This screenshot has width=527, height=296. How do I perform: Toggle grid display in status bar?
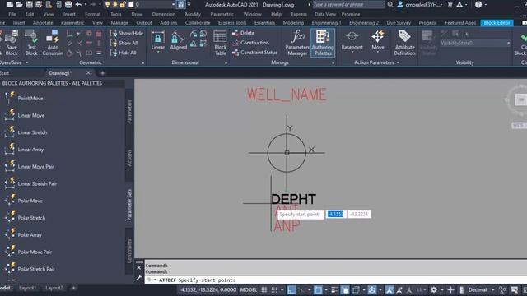pyautogui.click(x=264, y=289)
